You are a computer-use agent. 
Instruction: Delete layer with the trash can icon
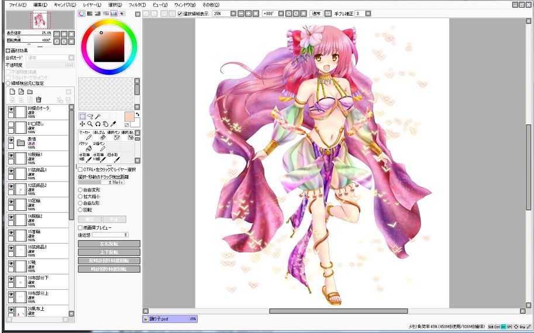(39, 100)
